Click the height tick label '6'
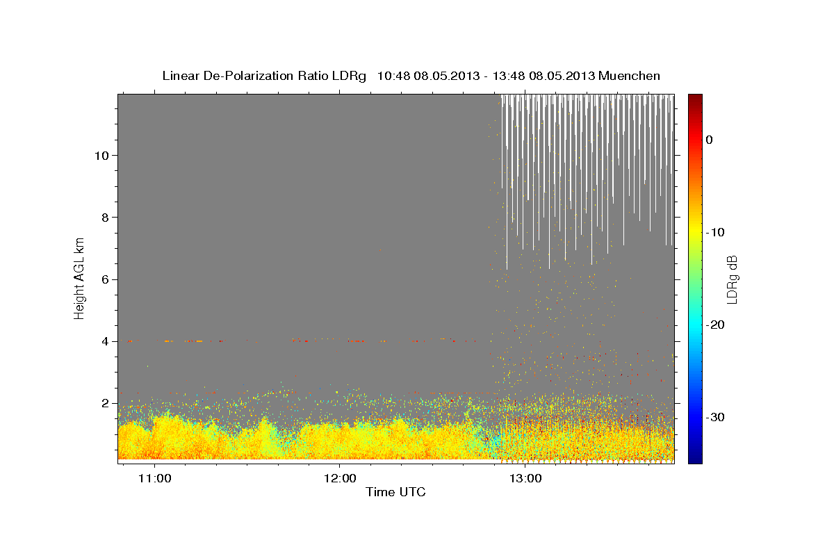Image resolution: width=834 pixels, height=556 pixels. pyautogui.click(x=105, y=279)
